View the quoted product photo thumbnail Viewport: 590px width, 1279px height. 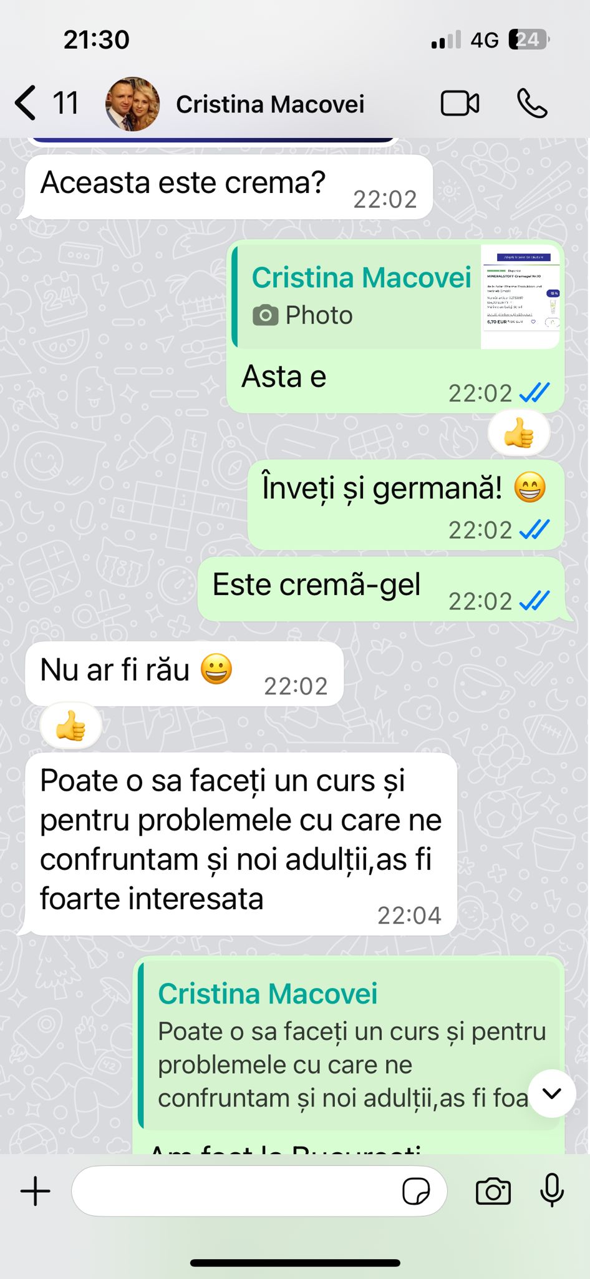pos(520,297)
